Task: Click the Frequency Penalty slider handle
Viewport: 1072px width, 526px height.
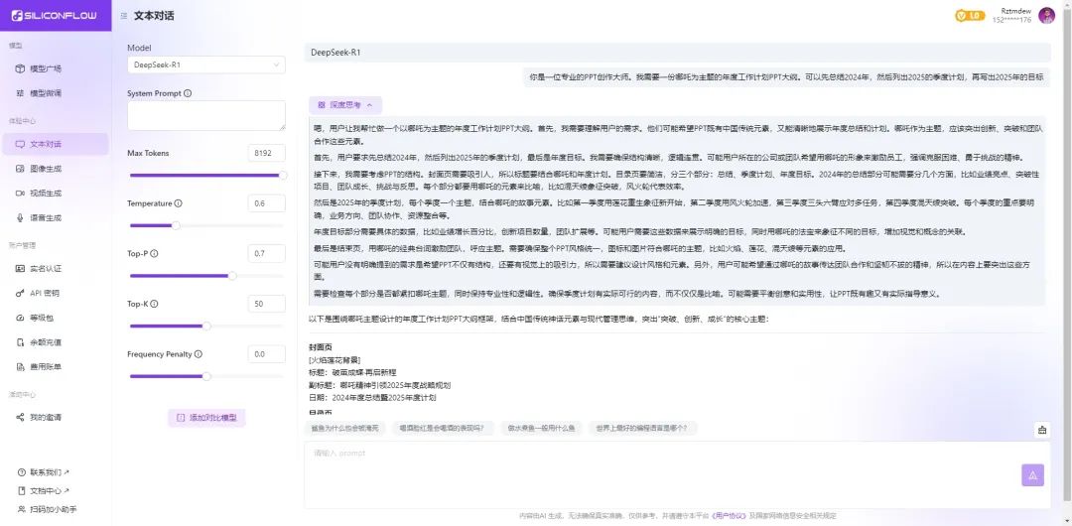Action: (206, 376)
